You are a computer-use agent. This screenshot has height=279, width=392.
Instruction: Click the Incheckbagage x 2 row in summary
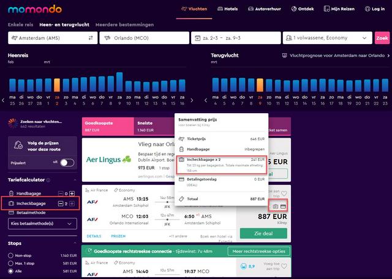pos(222,165)
